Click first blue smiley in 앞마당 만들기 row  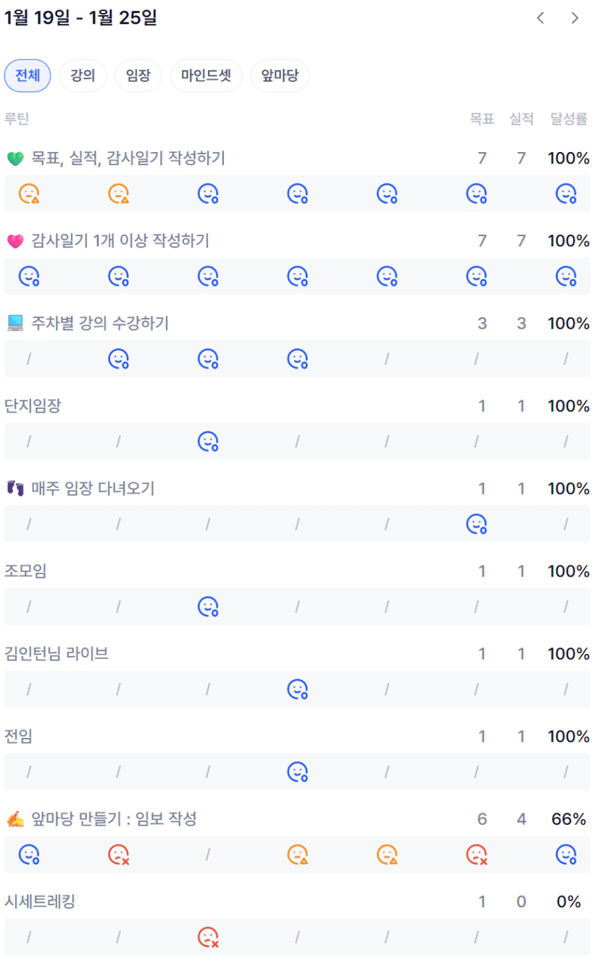[x=29, y=855]
